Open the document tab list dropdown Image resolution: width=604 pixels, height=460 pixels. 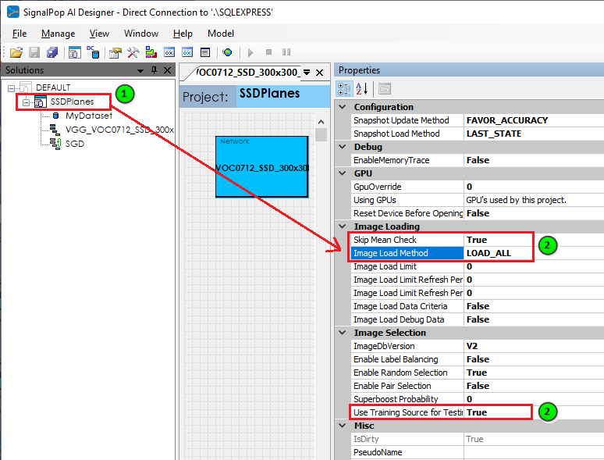pyautogui.click(x=307, y=72)
